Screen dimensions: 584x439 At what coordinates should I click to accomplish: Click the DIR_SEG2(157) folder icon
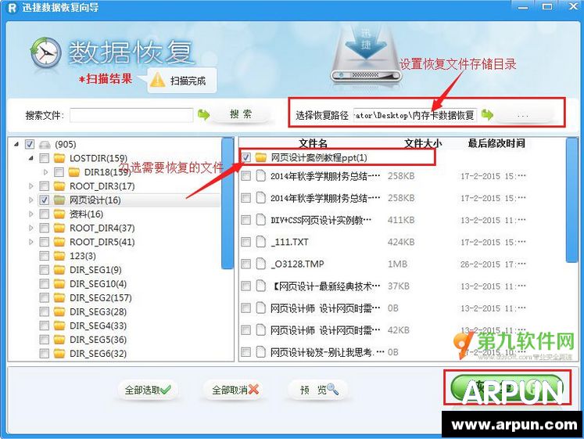(59, 298)
